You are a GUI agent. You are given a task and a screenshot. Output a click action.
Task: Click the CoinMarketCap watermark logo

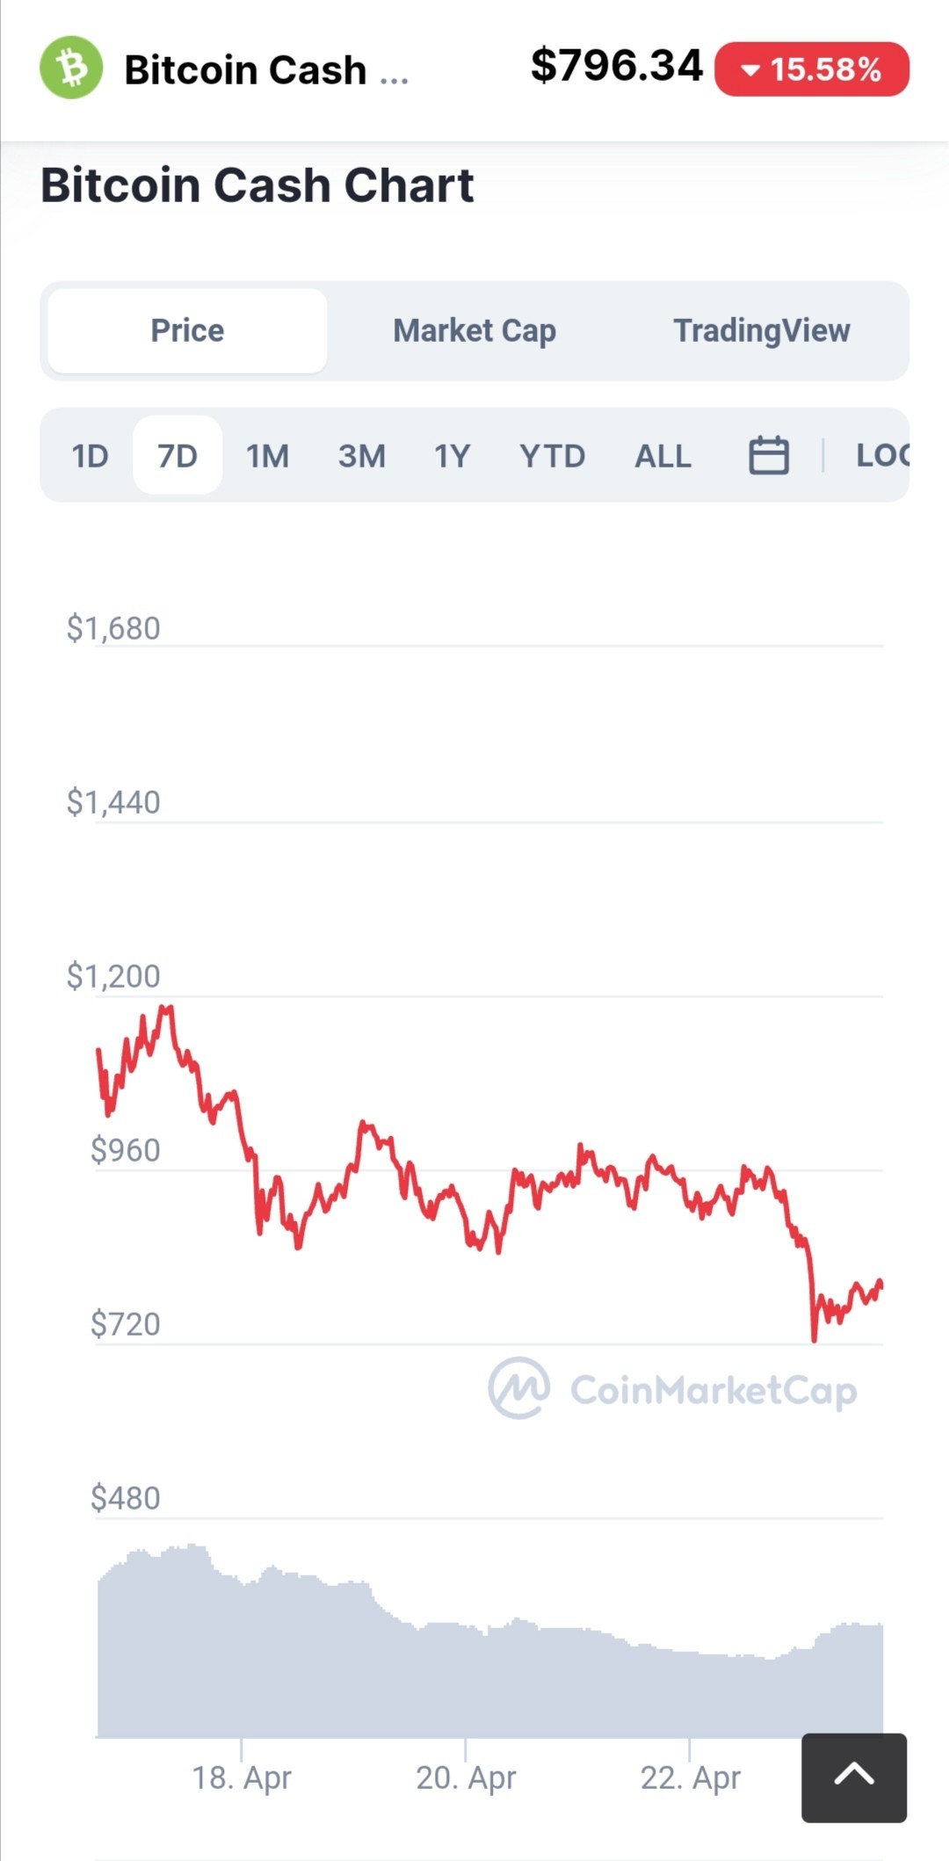coord(673,1389)
